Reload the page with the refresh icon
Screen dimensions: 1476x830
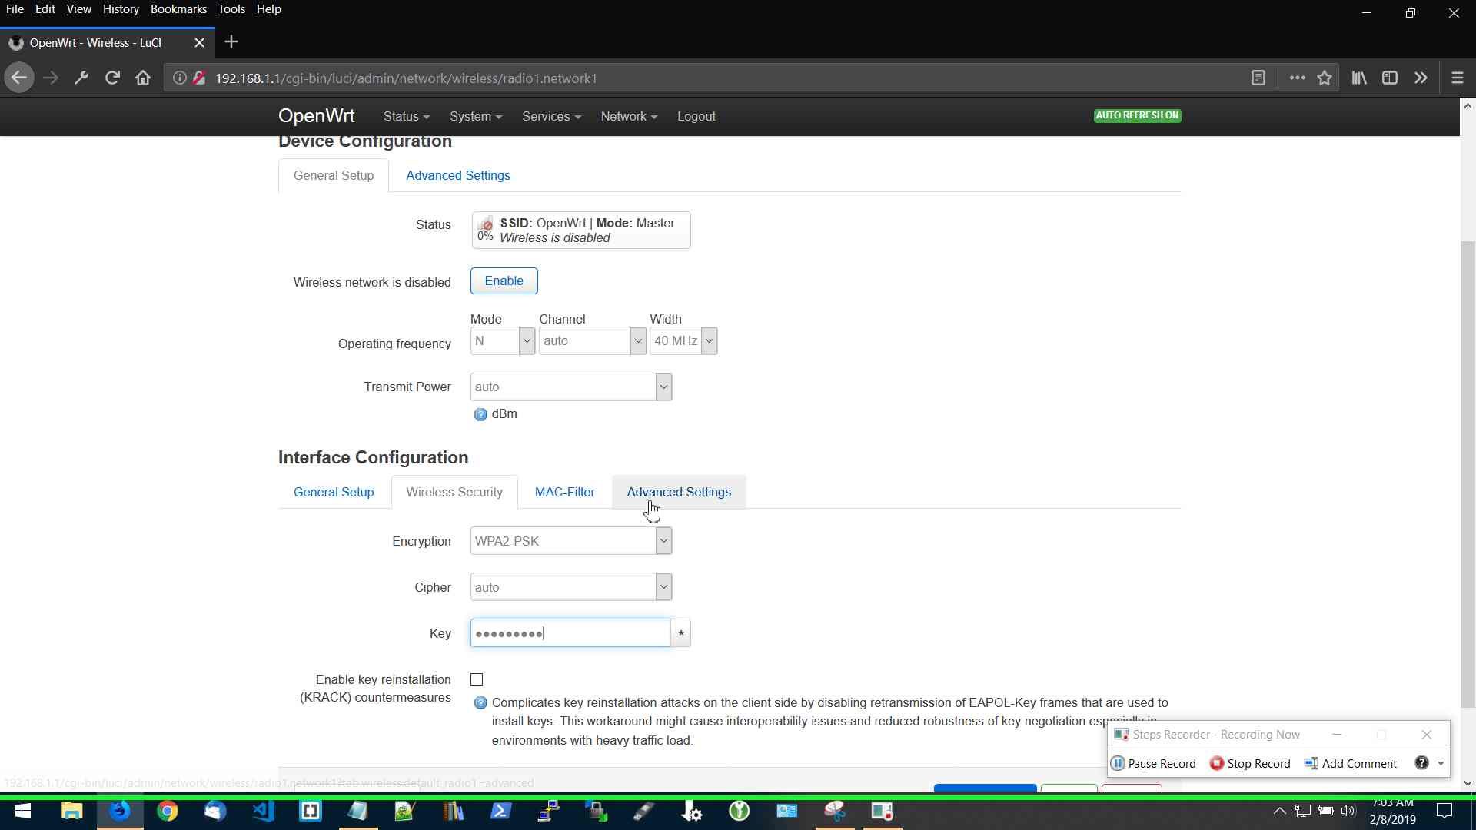(112, 78)
